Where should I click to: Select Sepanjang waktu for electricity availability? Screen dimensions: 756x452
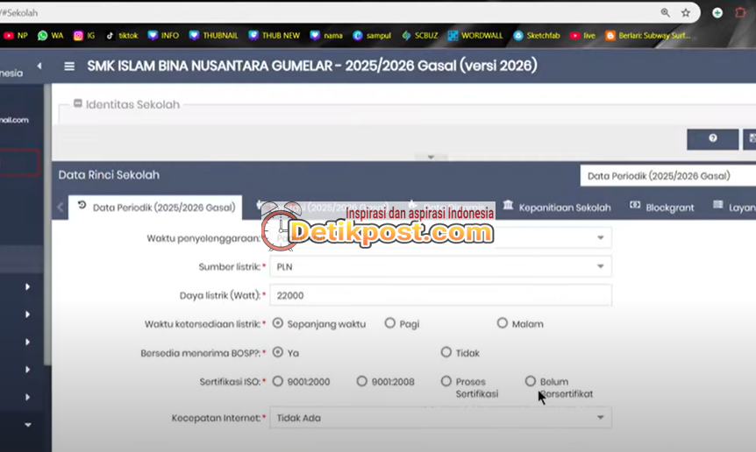point(278,323)
